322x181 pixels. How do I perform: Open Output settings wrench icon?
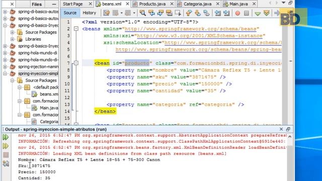point(6,163)
